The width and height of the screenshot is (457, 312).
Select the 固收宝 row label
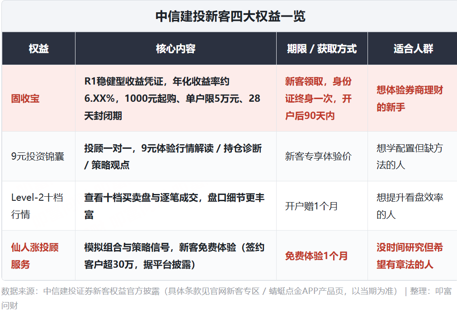(x=25, y=98)
